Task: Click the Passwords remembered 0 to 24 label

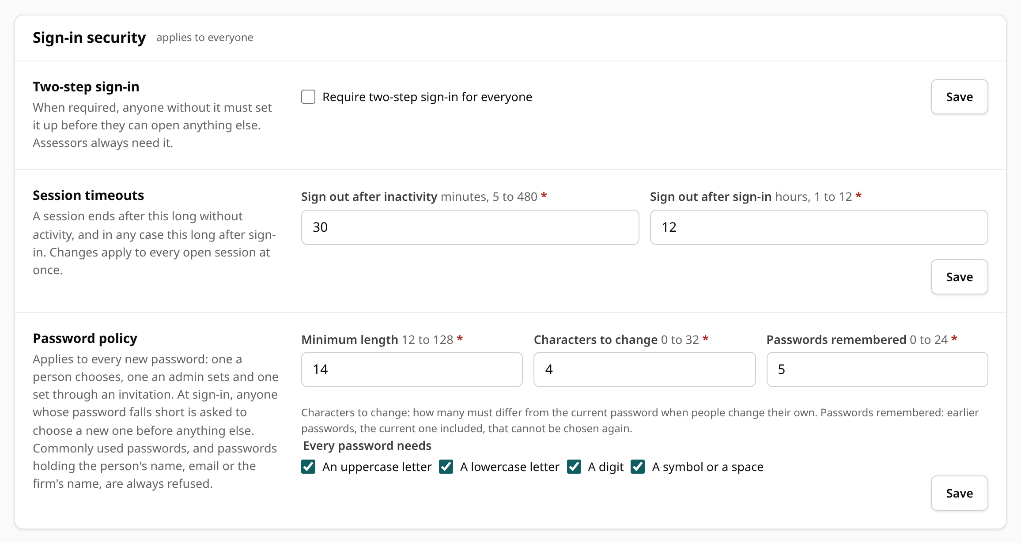Action: (x=862, y=339)
